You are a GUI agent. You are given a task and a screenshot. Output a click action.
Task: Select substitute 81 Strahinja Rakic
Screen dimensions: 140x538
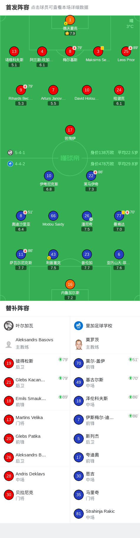105,513
